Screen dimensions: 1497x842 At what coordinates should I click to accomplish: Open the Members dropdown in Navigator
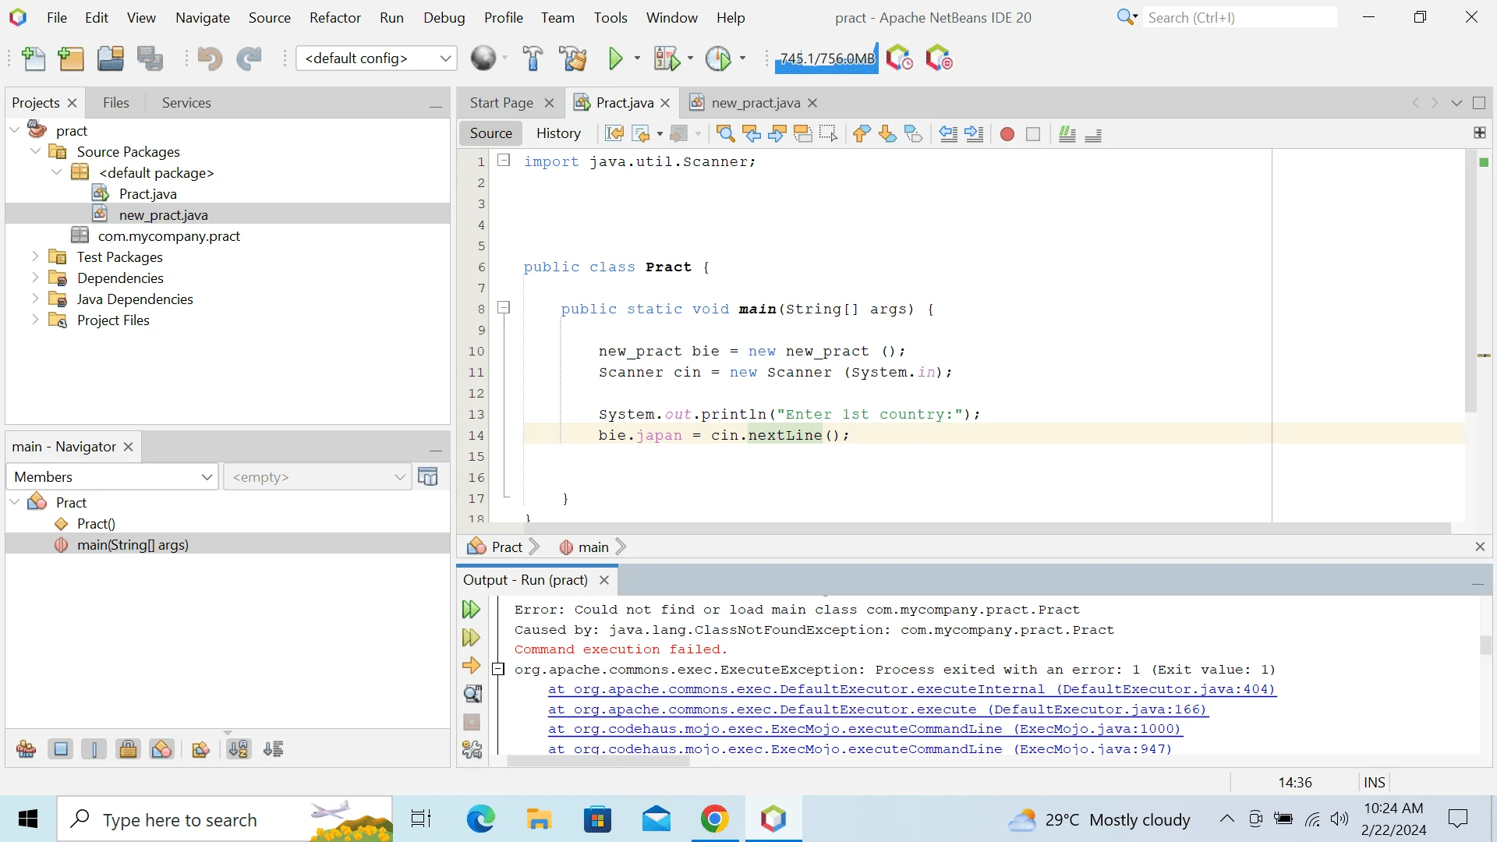pos(112,477)
